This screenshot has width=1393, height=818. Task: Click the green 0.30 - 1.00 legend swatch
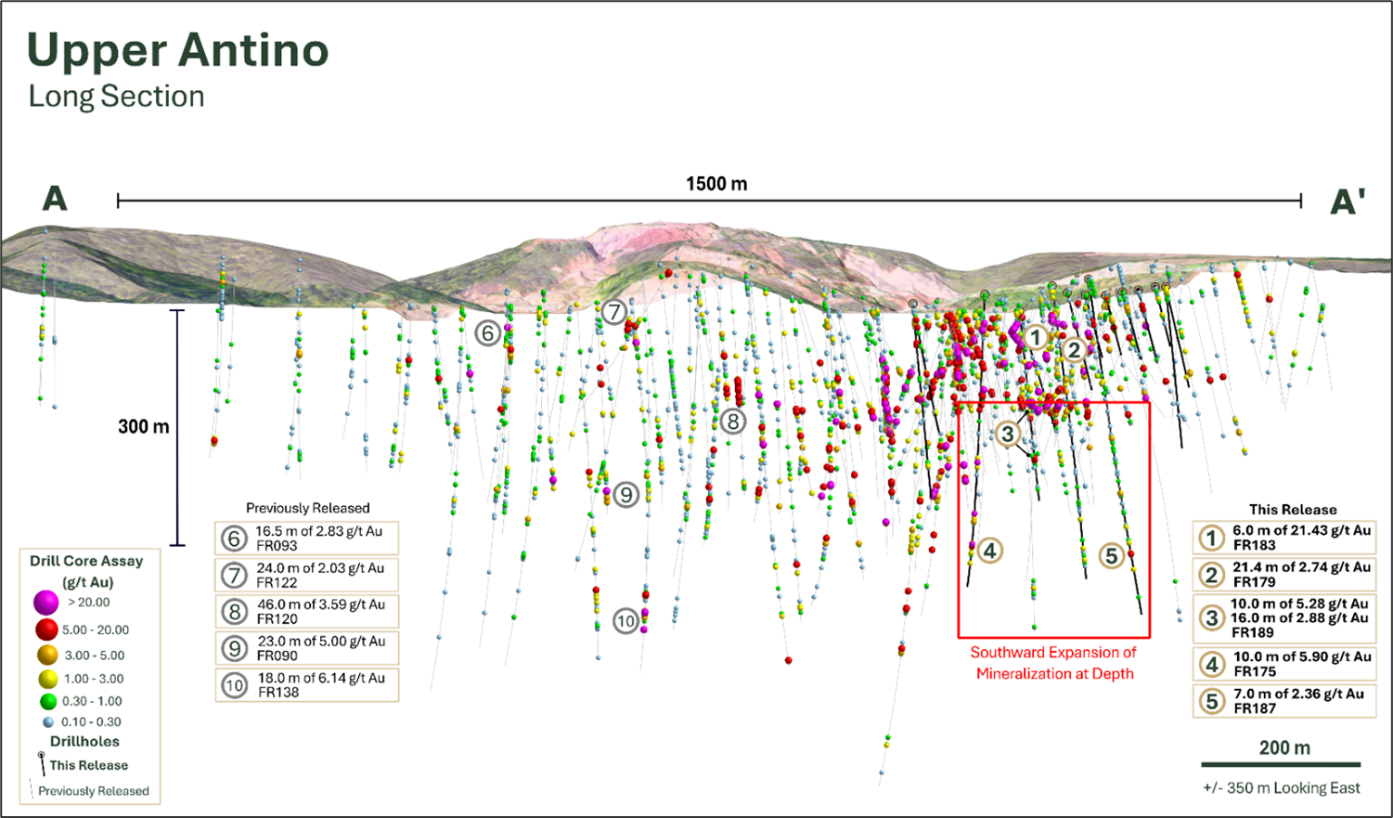[48, 701]
